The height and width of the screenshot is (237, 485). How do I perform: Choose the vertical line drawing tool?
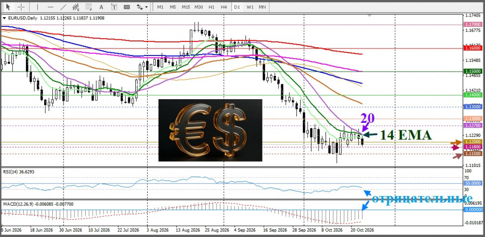click(x=37, y=6)
